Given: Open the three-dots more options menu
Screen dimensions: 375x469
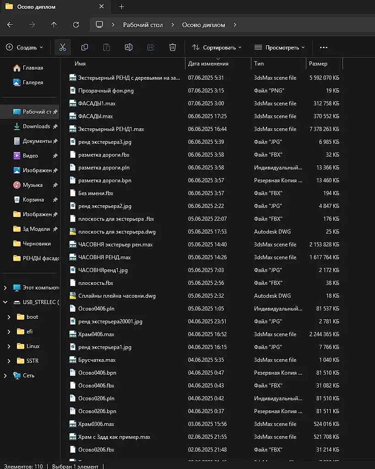Looking at the screenshot, I should click(x=324, y=47).
